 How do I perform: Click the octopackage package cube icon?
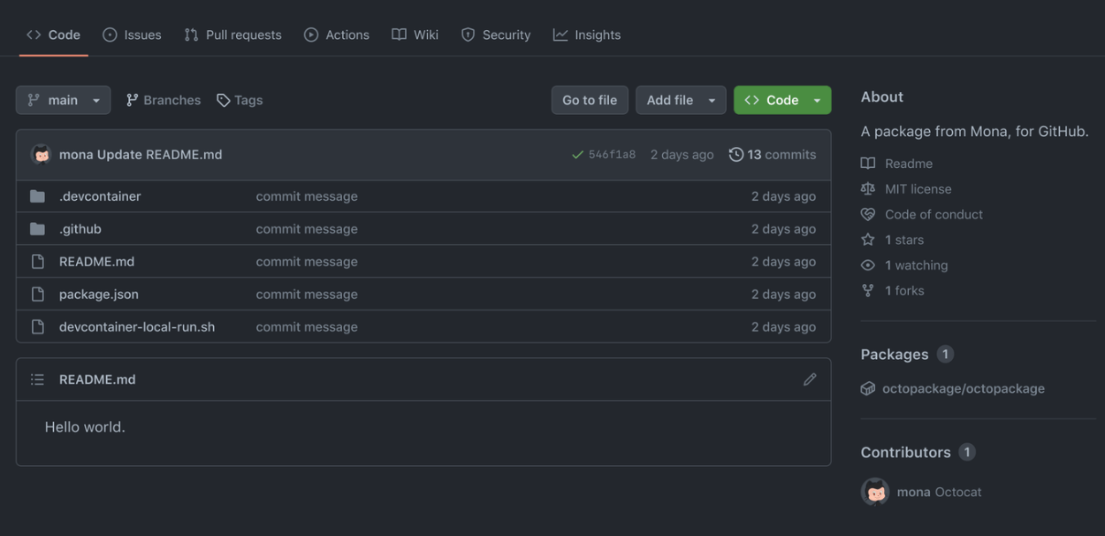pos(868,388)
